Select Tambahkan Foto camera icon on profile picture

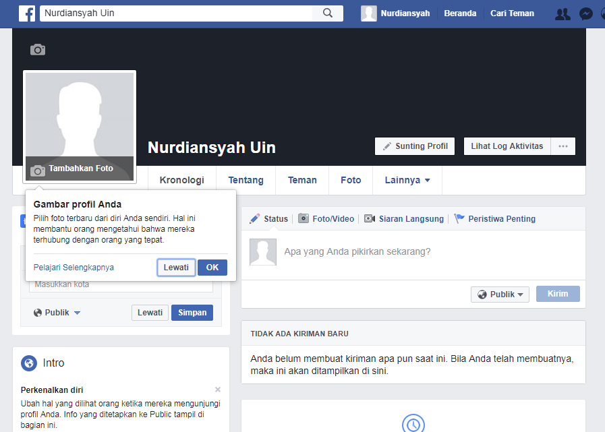(x=38, y=168)
